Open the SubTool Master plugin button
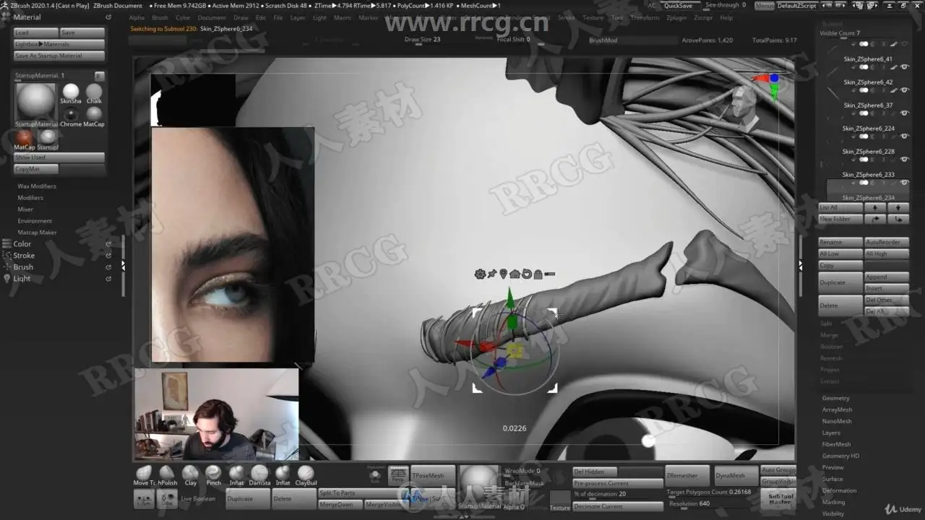This screenshot has width=925, height=520. 780,498
